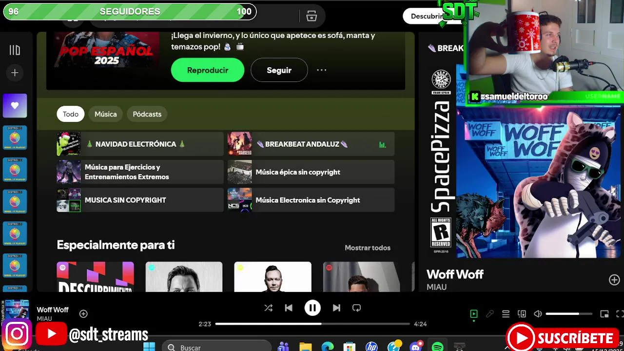Screen dimensions: 624x351
Task: Select the Todo filter chip
Action: (x=70, y=114)
